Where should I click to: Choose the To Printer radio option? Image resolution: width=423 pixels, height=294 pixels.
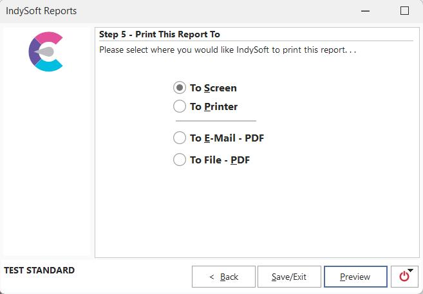(180, 106)
